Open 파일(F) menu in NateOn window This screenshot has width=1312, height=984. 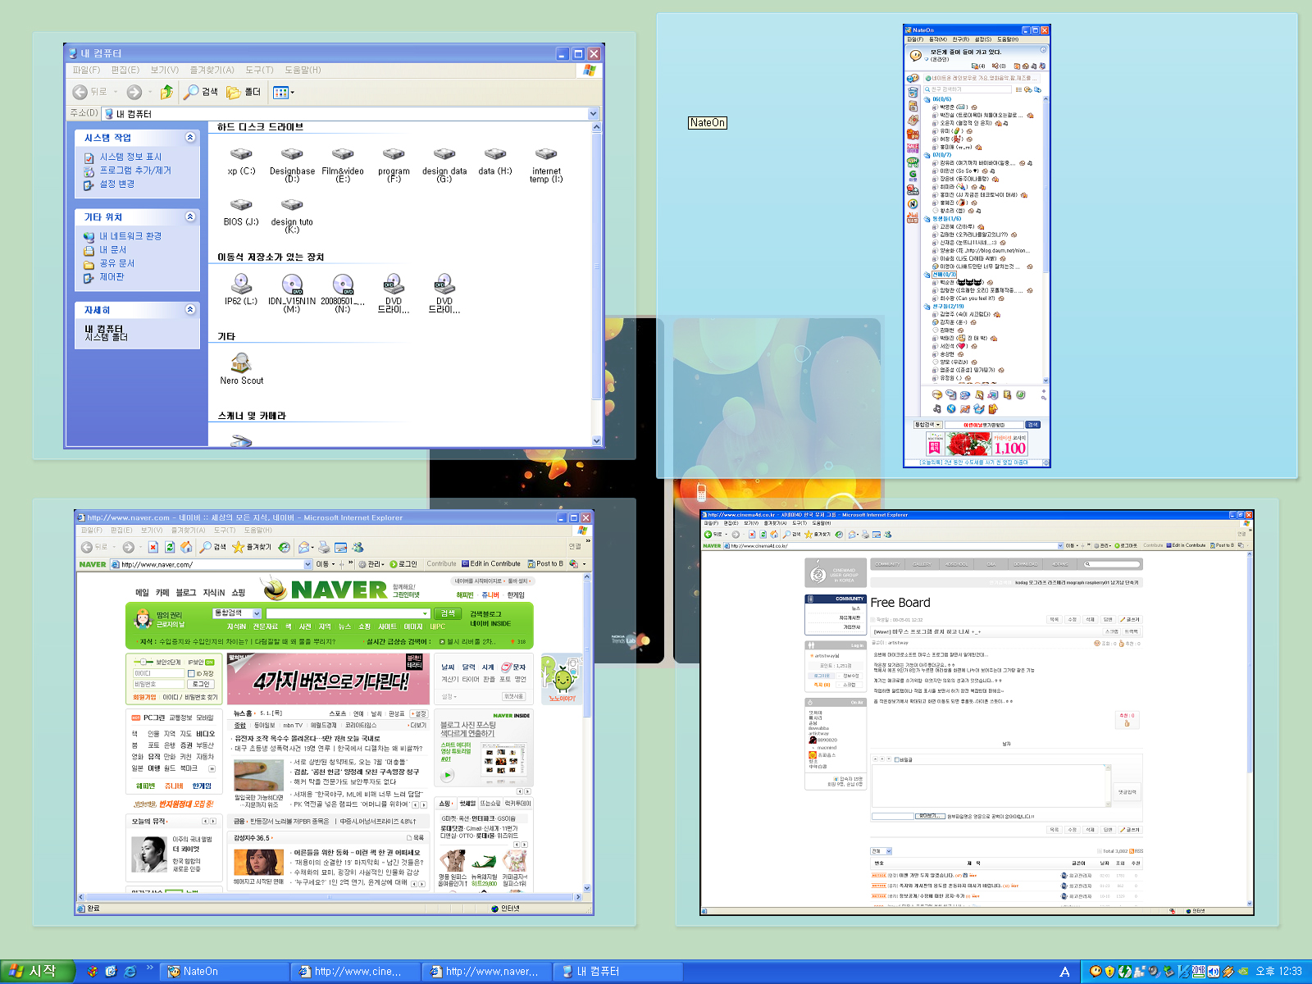point(915,39)
